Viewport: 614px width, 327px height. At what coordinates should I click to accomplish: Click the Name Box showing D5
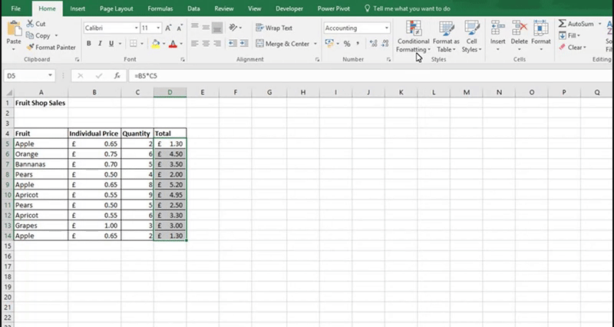tap(26, 76)
